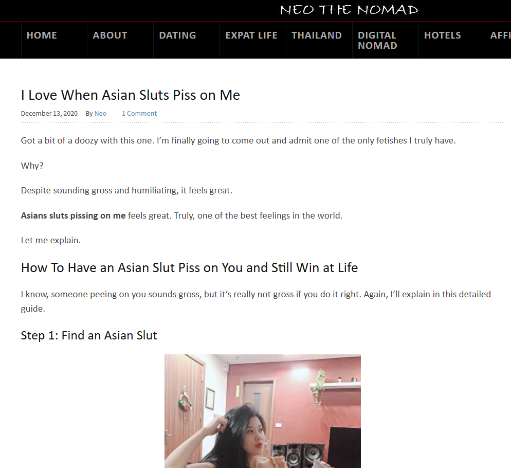
Task: Click the HOTELS navigation item
Action: [x=443, y=35]
